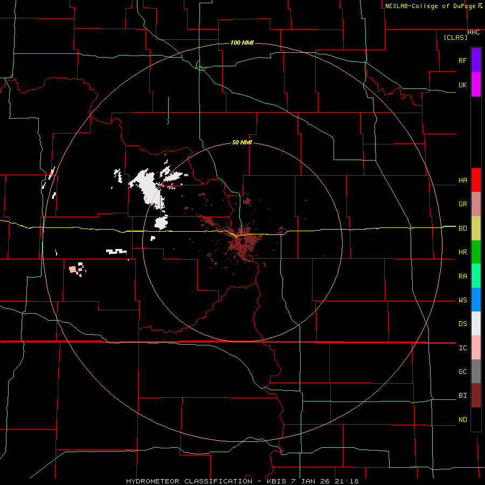Click the HYDROMETEOR CLASSIFICATION title text
This screenshot has height=485, width=485.
[x=189, y=481]
